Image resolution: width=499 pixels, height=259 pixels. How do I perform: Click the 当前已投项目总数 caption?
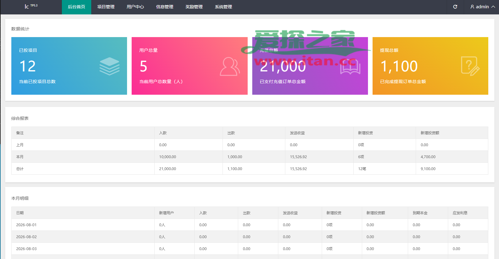(x=37, y=82)
